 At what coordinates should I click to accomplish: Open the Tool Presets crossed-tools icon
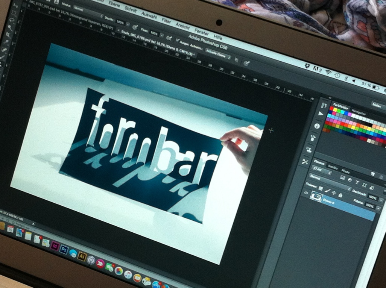click(x=305, y=162)
